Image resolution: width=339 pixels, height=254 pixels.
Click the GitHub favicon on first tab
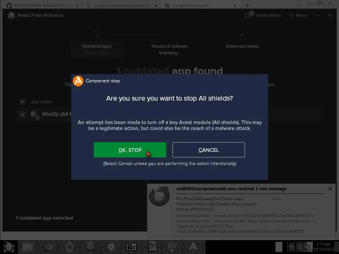click(9, 6)
